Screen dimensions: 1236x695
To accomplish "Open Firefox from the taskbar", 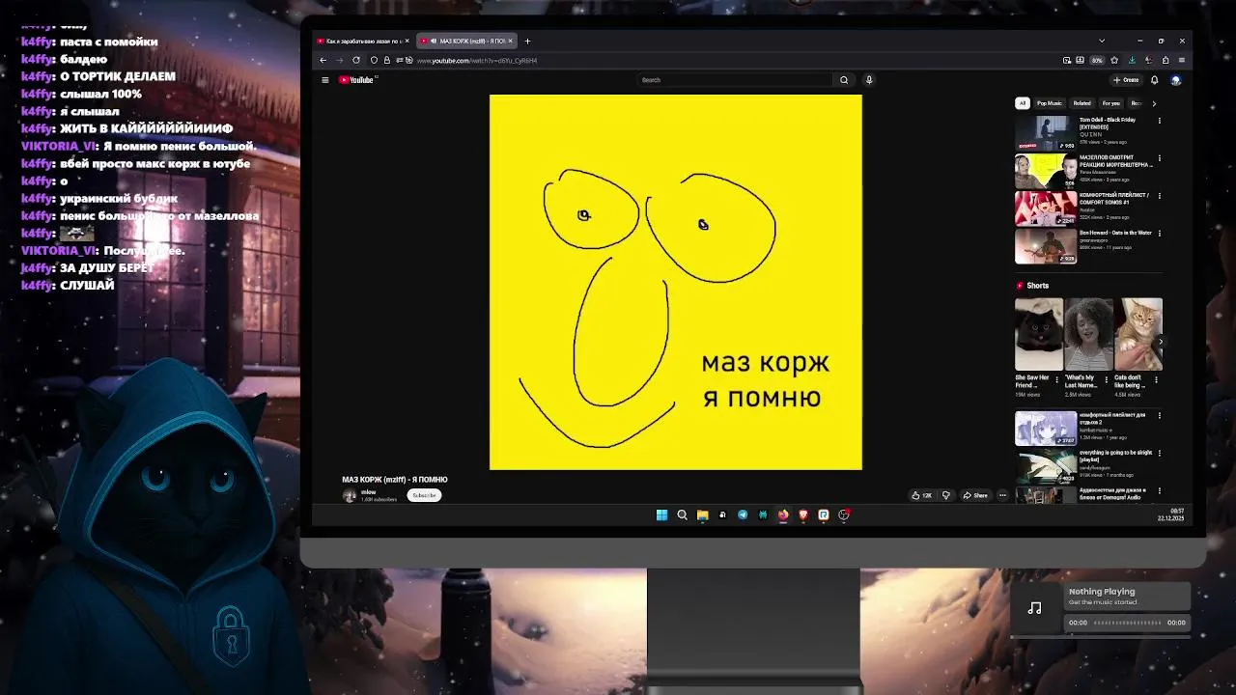I will click(783, 514).
